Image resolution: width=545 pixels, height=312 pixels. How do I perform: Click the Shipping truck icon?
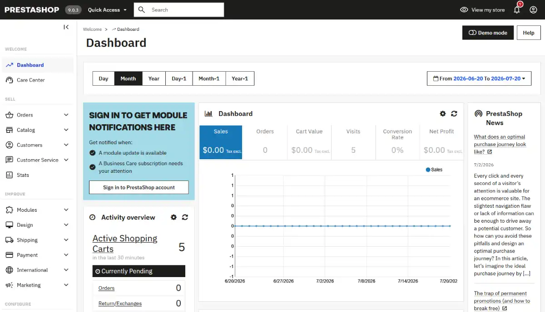pos(9,240)
